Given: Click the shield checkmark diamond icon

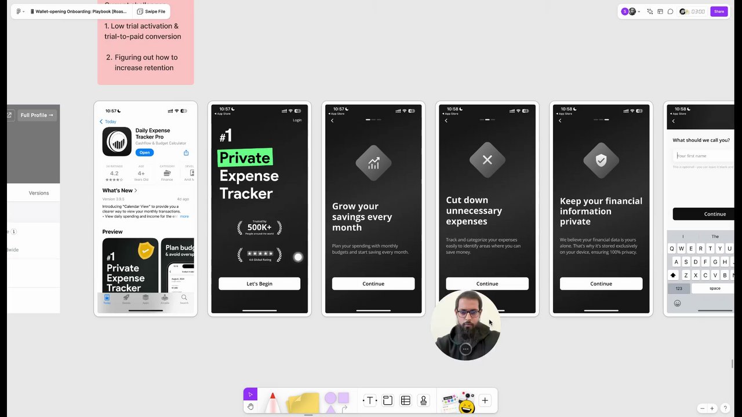Looking at the screenshot, I should click(601, 160).
